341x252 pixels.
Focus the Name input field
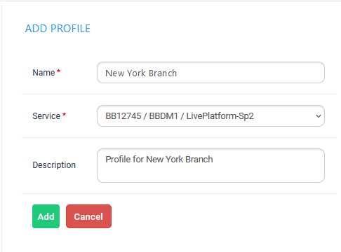pos(210,73)
